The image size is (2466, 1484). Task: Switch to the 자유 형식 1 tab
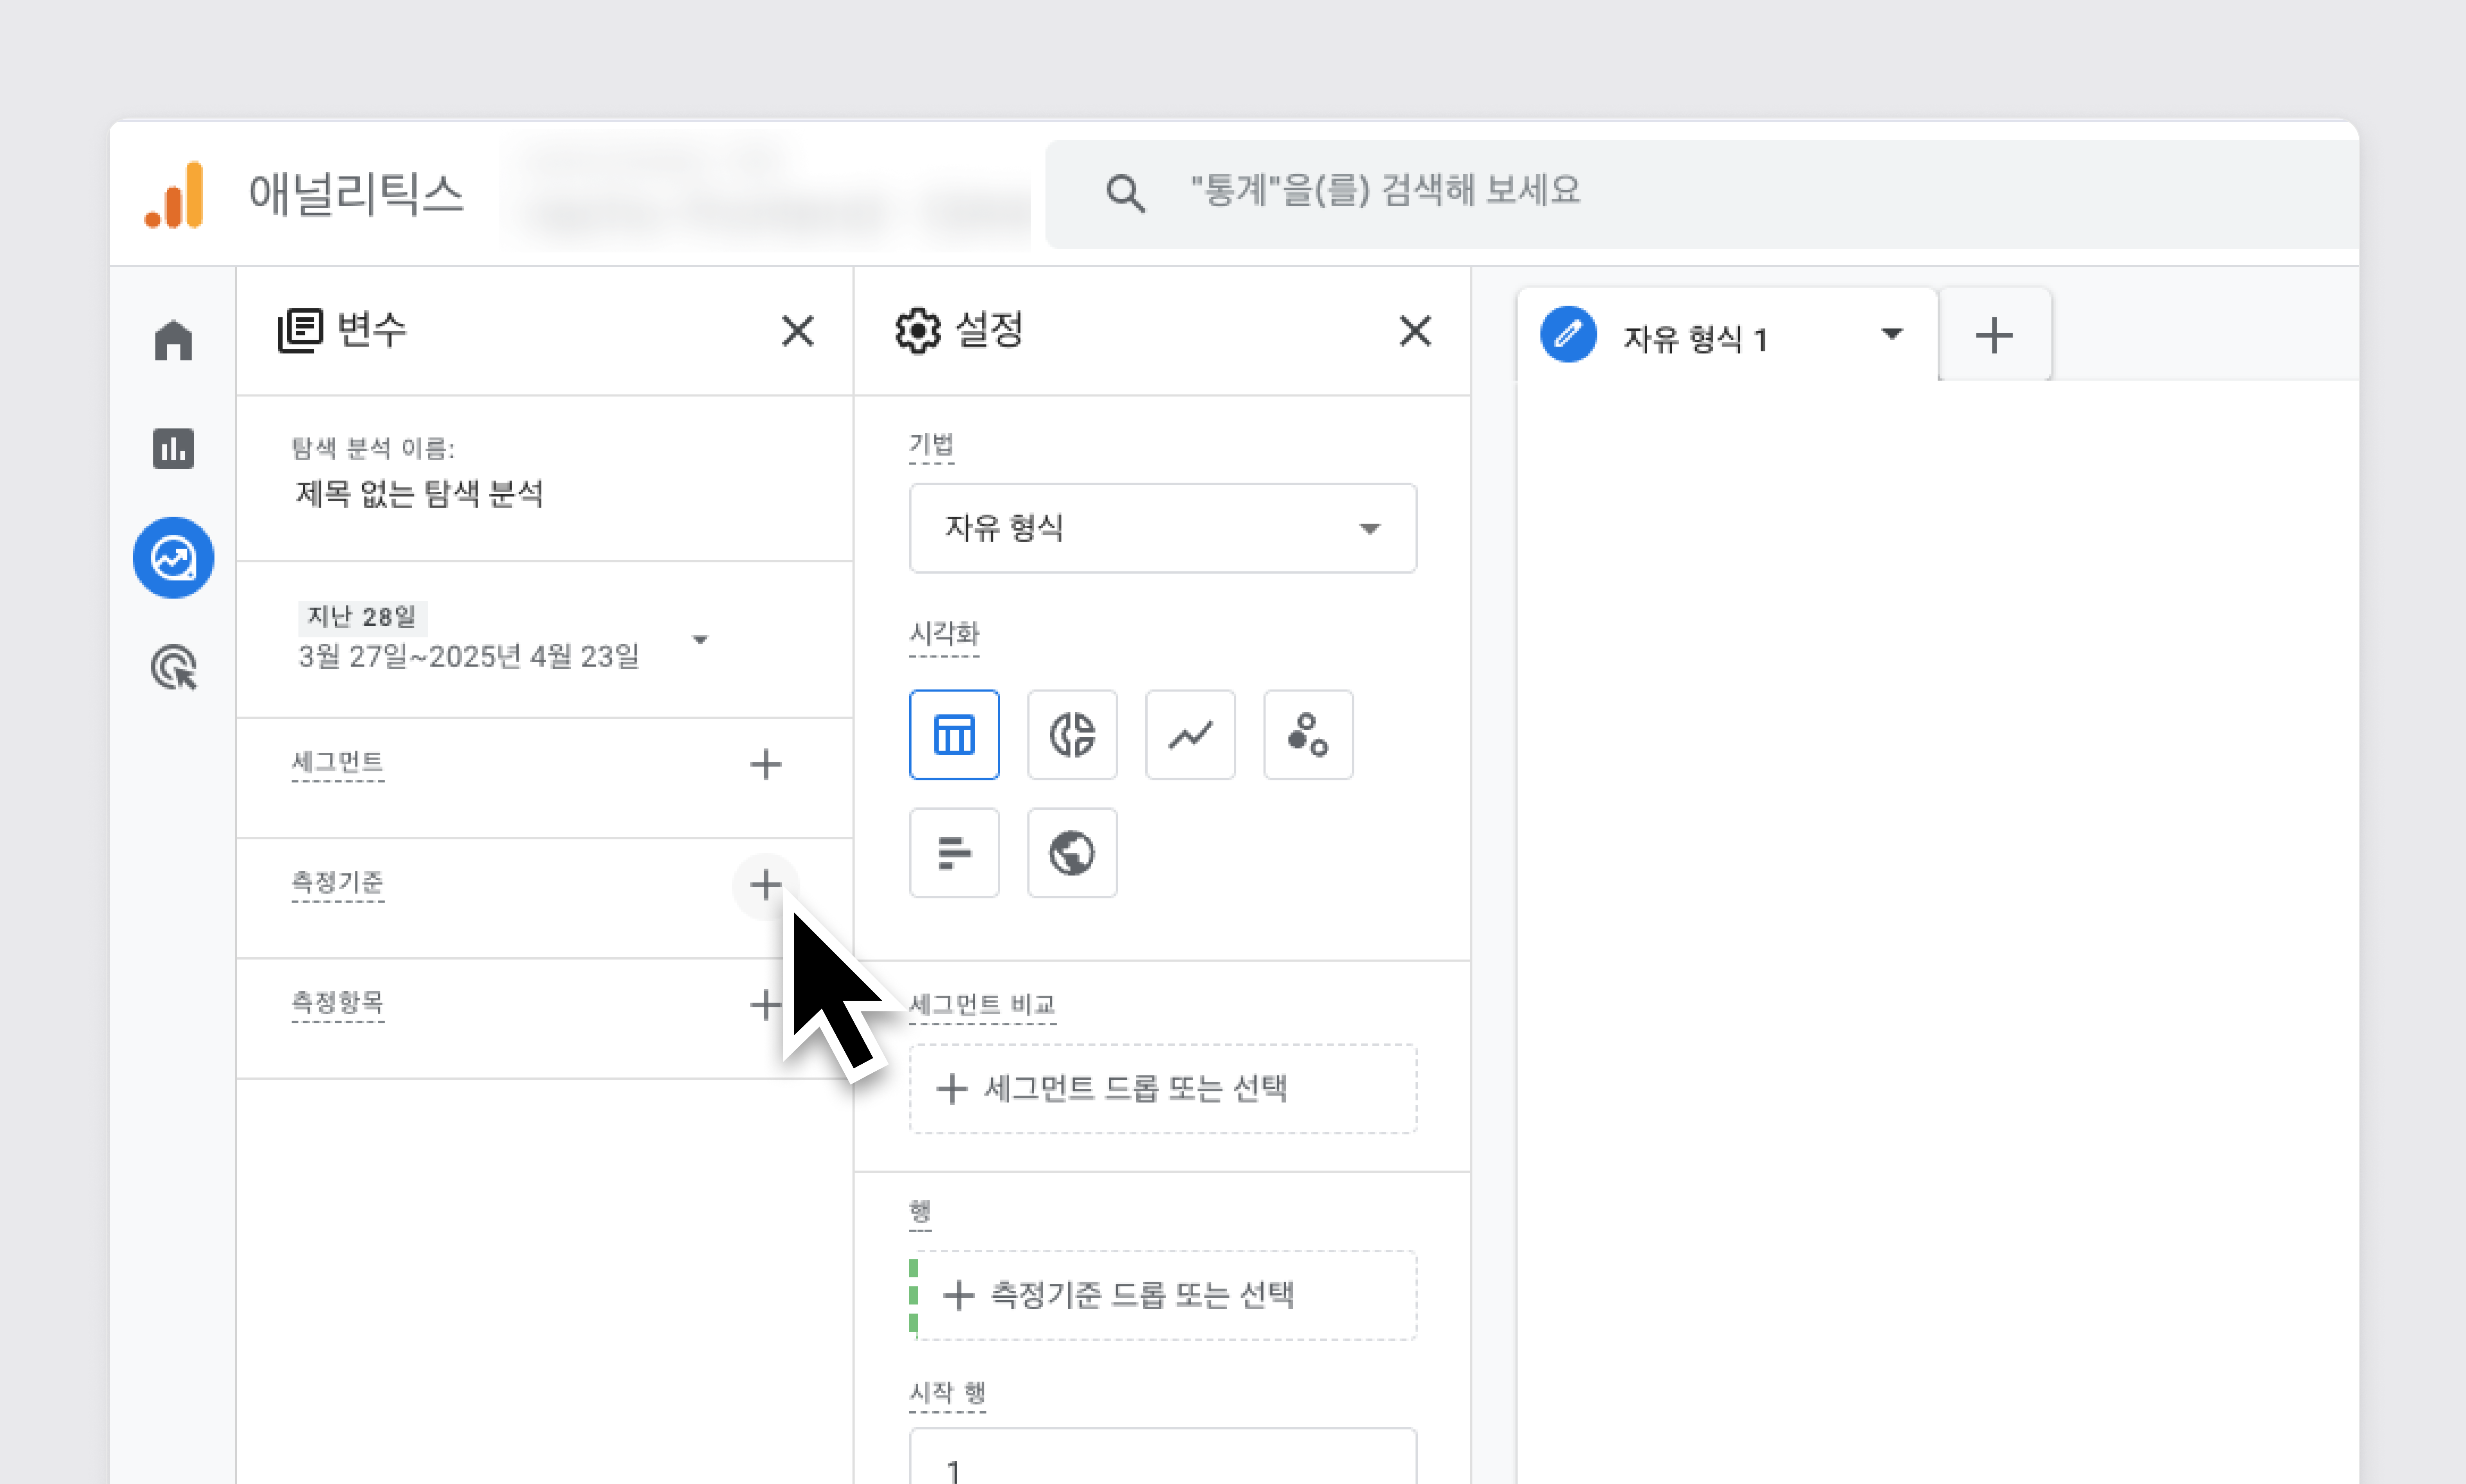(x=1694, y=338)
